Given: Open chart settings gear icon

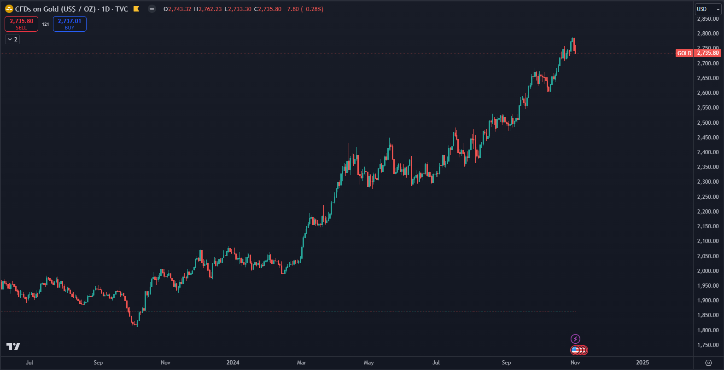Looking at the screenshot, I should [708, 363].
